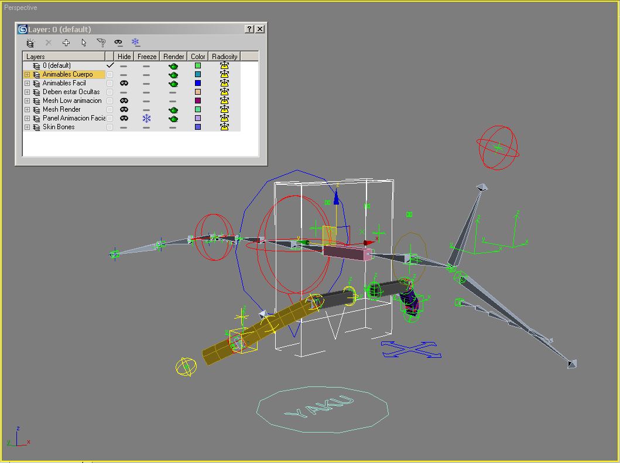Expand the Skin Bones layer
Screen dimensions: 620x463
click(28, 127)
